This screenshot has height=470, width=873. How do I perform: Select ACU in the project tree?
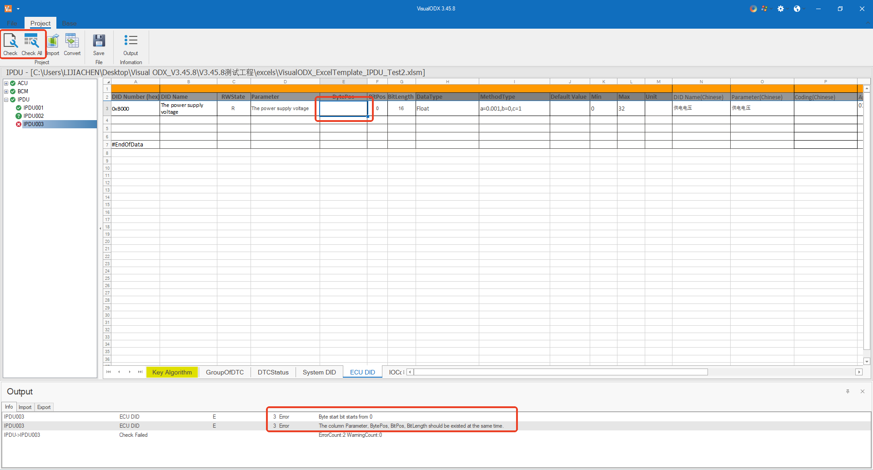(x=23, y=83)
